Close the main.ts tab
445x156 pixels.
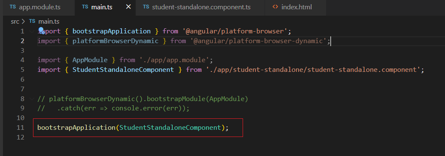click(x=129, y=7)
